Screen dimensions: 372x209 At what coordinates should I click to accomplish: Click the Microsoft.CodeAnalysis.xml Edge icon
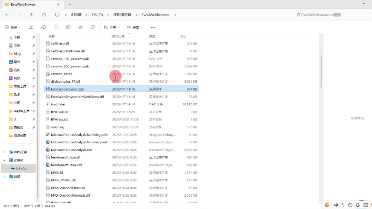(48, 149)
